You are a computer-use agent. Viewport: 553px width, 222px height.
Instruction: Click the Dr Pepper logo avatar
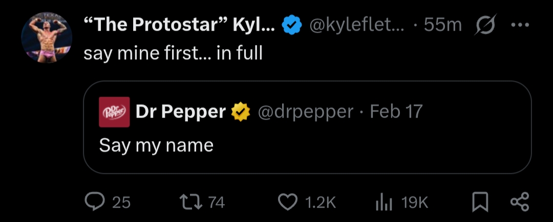(114, 112)
